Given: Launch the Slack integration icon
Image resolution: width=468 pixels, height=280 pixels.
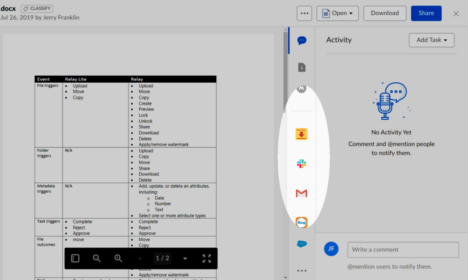Looking at the screenshot, I should [x=302, y=163].
